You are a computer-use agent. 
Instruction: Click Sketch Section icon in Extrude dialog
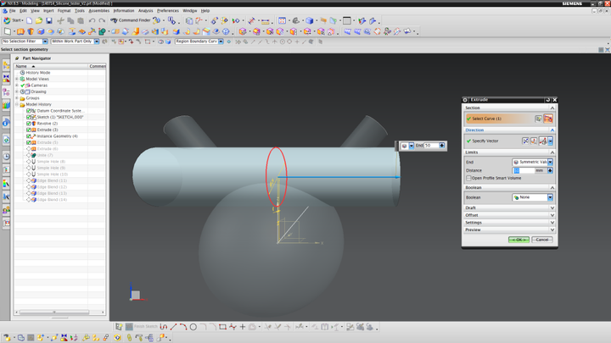click(x=538, y=119)
